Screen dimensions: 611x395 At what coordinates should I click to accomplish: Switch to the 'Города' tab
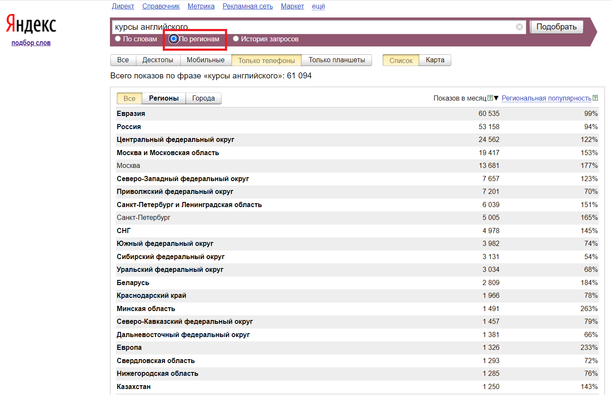tap(203, 98)
